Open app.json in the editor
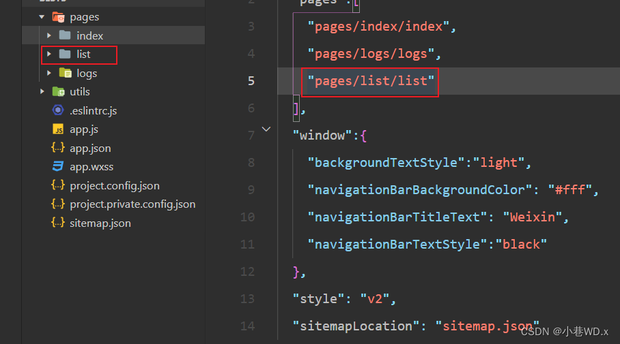Viewport: 620px width, 344px height. (90, 148)
